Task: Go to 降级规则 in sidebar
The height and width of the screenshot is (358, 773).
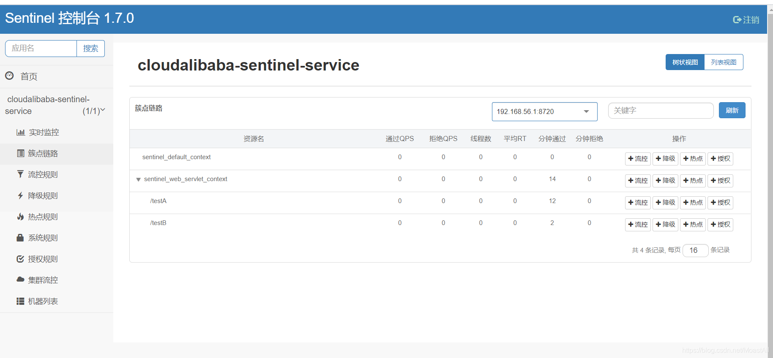Action: tap(43, 195)
